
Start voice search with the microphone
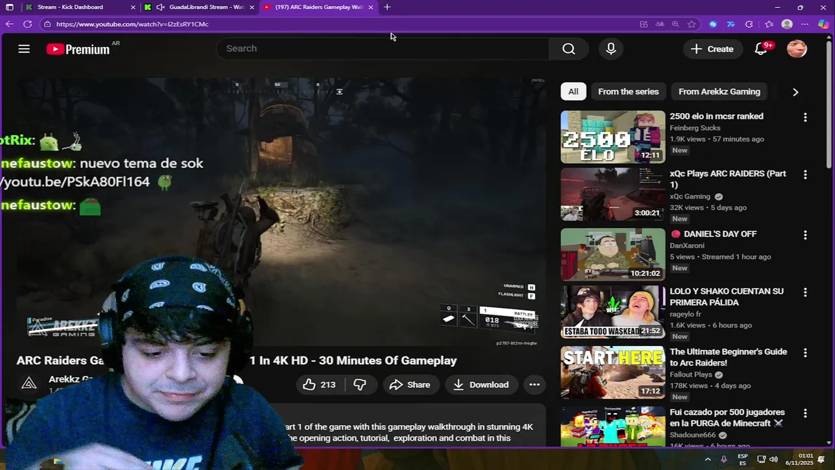pyautogui.click(x=611, y=49)
